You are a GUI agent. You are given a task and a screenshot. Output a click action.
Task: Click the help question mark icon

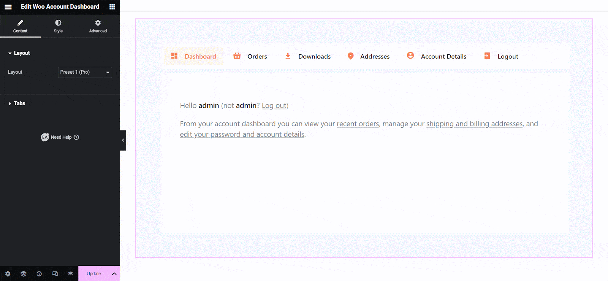pyautogui.click(x=76, y=137)
